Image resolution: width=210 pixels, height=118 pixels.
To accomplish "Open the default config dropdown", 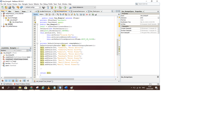I will click(x=33, y=7).
